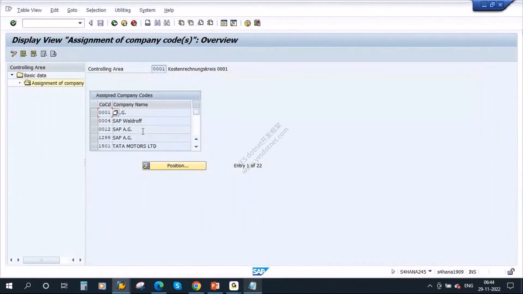Select row 1501 TATA MOTORS LTD selector
This screenshot has width=523, height=294.
click(94, 146)
